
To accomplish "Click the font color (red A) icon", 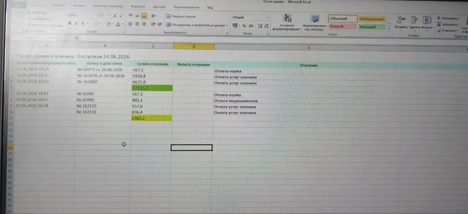I will [118, 24].
